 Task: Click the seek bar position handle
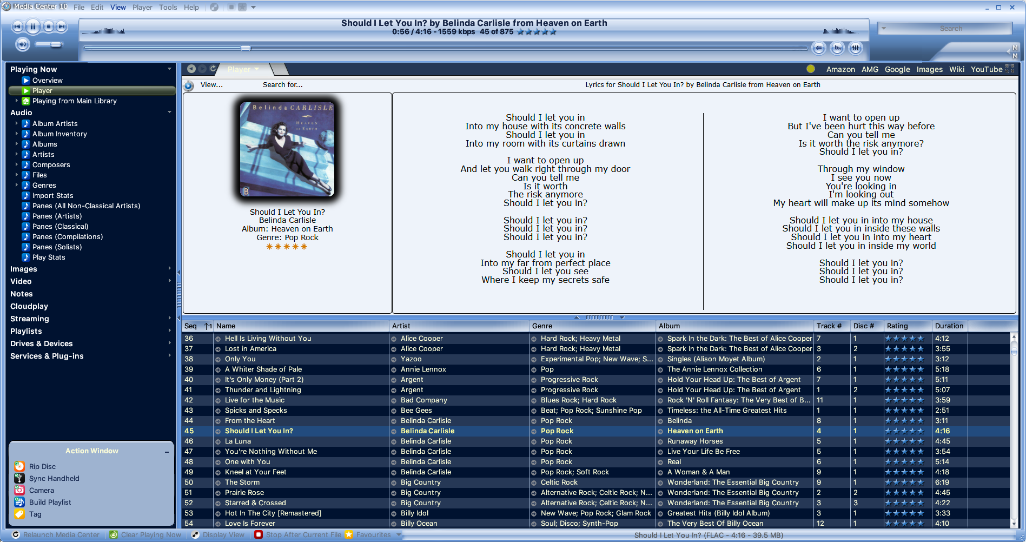(246, 48)
